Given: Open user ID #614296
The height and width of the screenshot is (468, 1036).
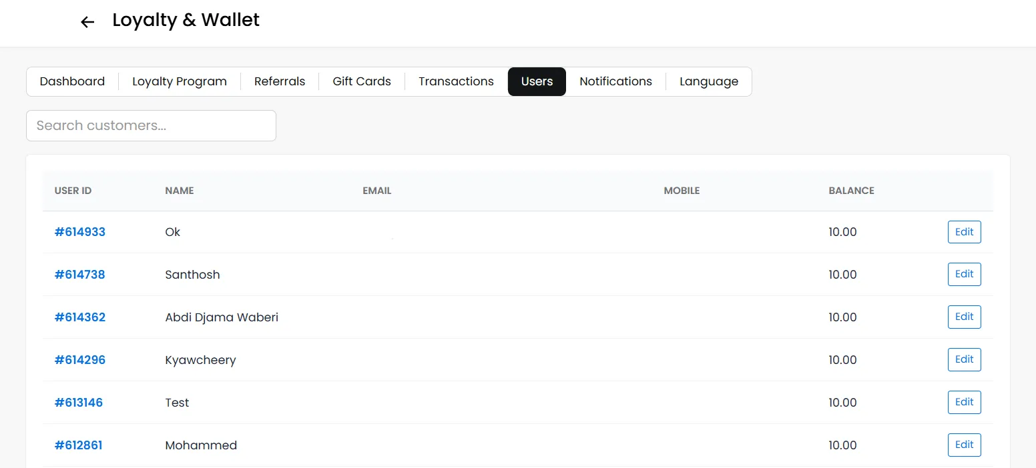Looking at the screenshot, I should [80, 360].
